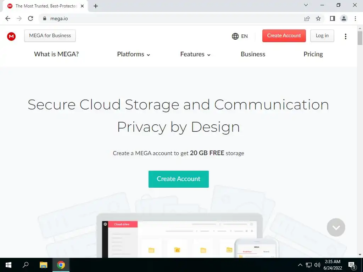Go to the Business nav item
This screenshot has width=363, height=272.
(253, 54)
